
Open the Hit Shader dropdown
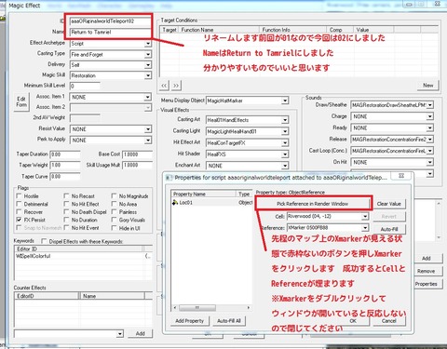pos(285,154)
